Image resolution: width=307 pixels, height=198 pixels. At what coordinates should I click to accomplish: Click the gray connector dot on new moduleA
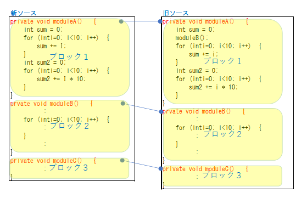point(121,21)
